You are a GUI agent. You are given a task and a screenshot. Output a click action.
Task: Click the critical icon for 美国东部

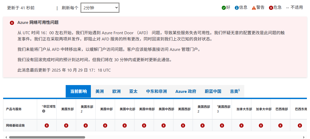[66, 126]
